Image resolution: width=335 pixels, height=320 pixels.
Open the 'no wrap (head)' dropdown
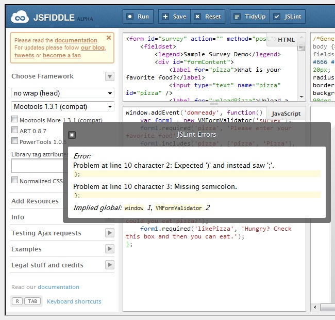pos(62,93)
